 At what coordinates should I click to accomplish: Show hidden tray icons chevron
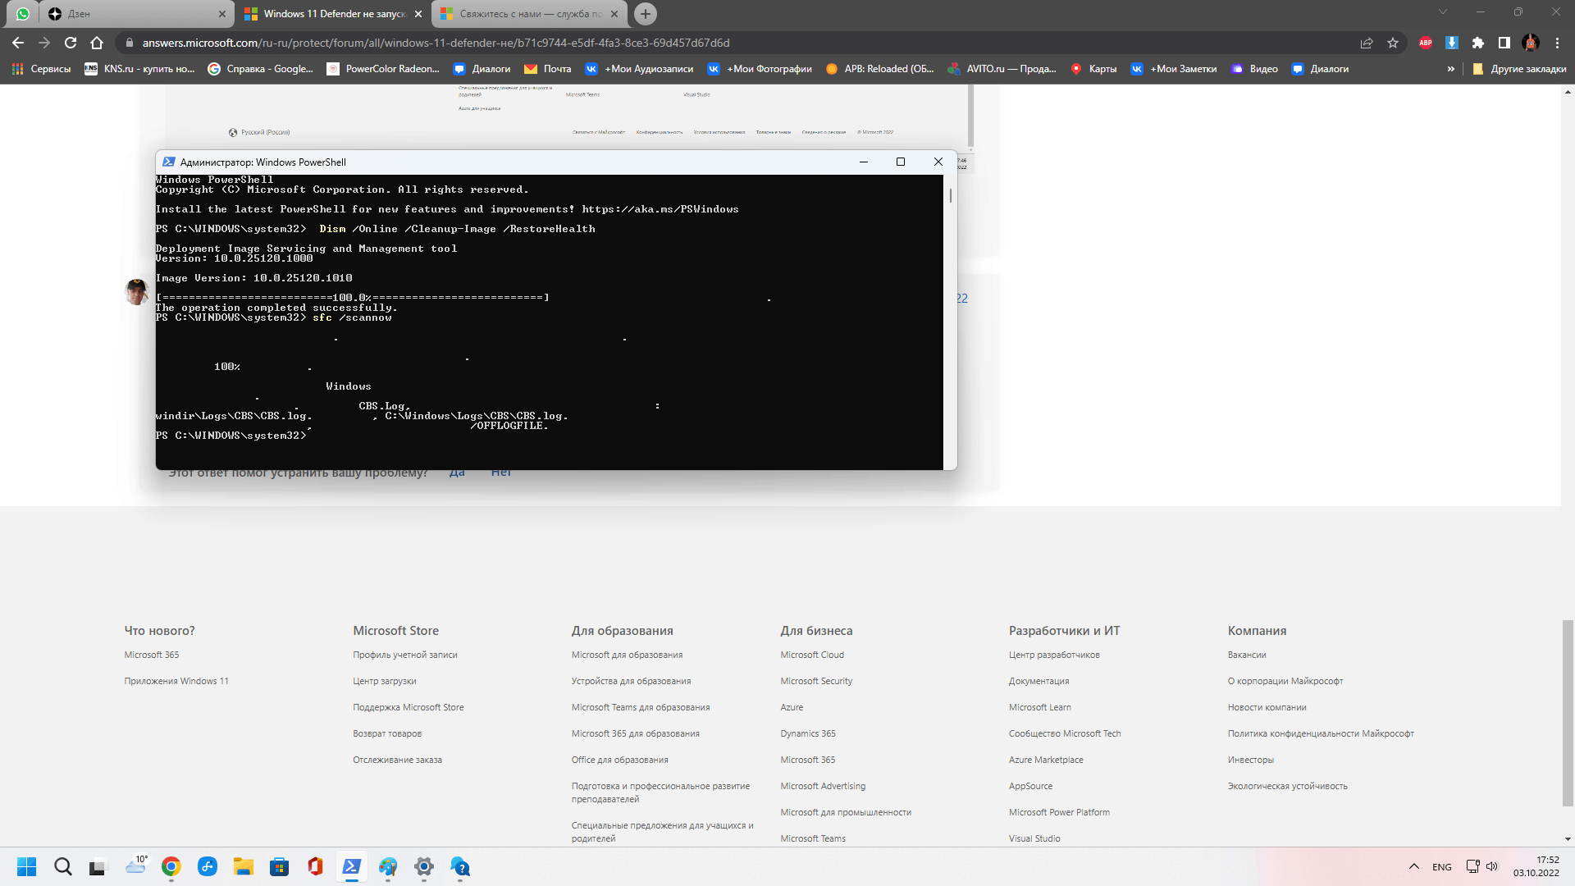tap(1413, 866)
